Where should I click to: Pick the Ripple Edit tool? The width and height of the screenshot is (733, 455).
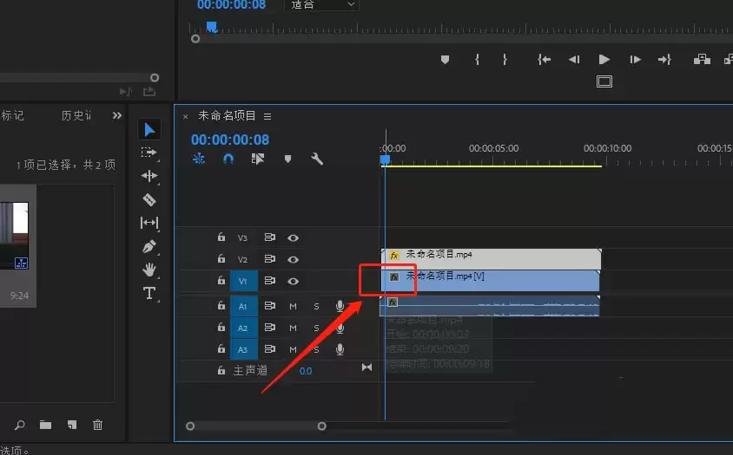tap(149, 176)
